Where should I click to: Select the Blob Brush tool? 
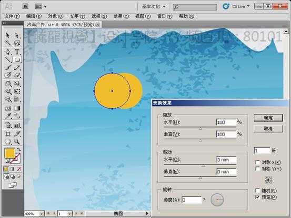[7, 75]
